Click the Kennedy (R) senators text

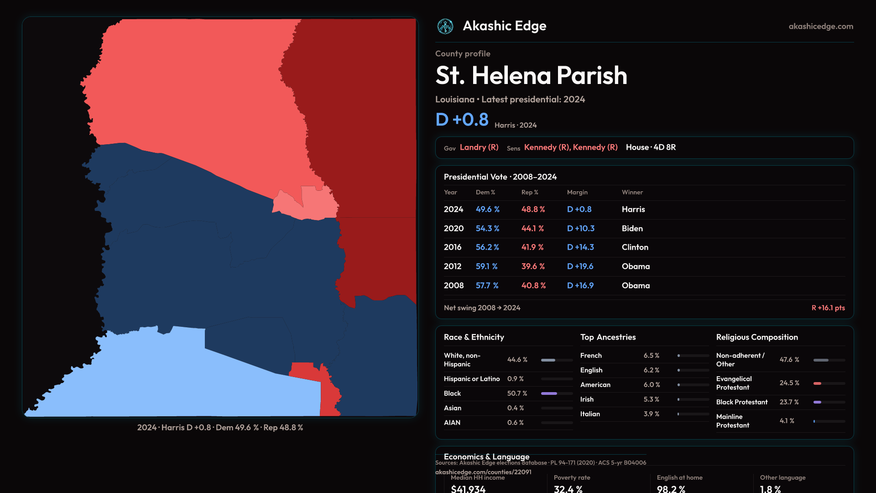[570, 147]
